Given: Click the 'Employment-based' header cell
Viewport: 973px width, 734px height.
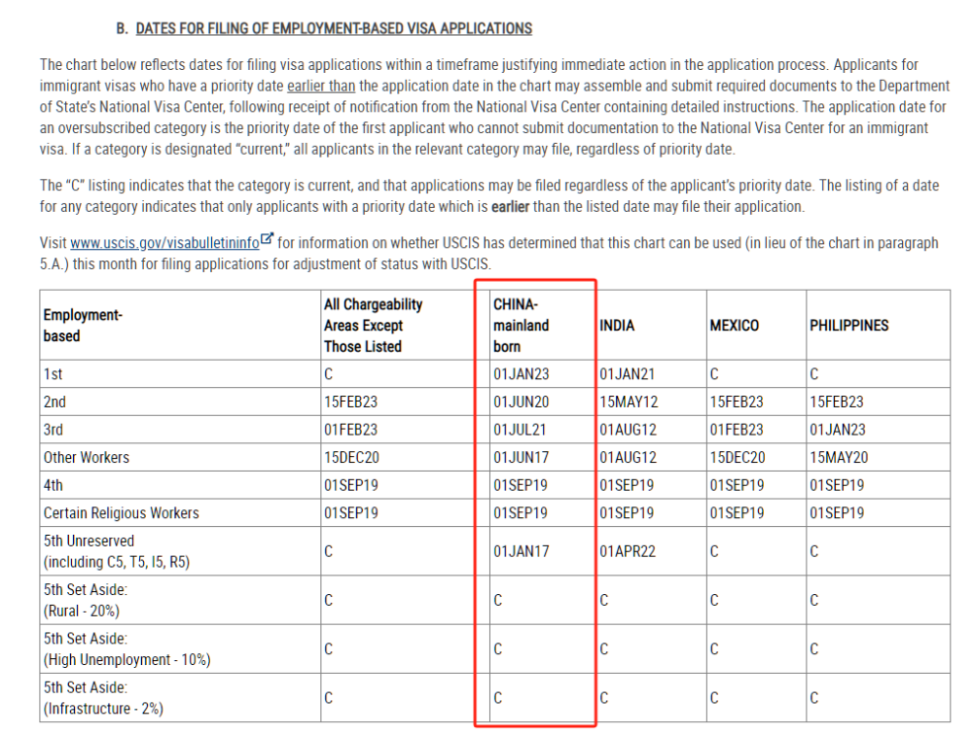Looking at the screenshot, I should (83, 326).
